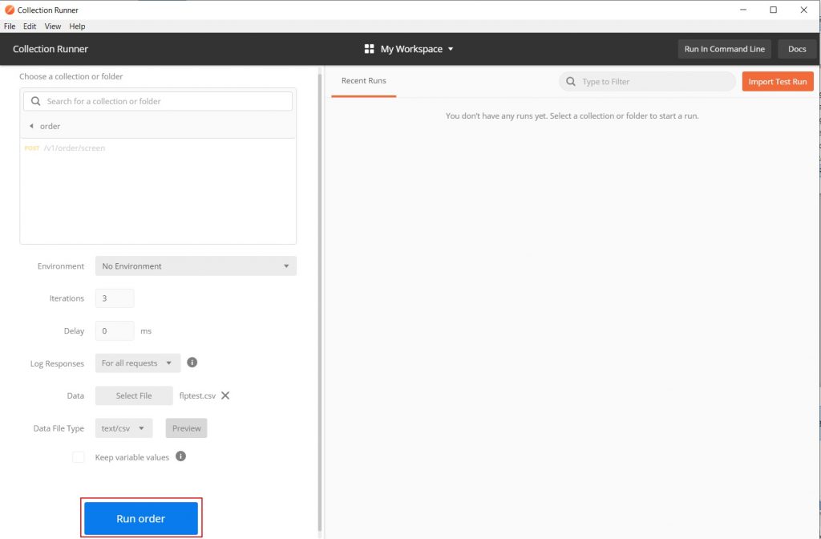
Task: Click the Import Test Run button
Action: [777, 82]
